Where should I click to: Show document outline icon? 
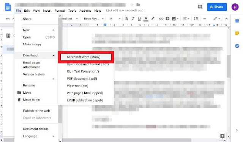pyautogui.click(x=8, y=35)
